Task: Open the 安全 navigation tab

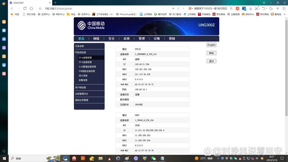Action: [111, 39]
